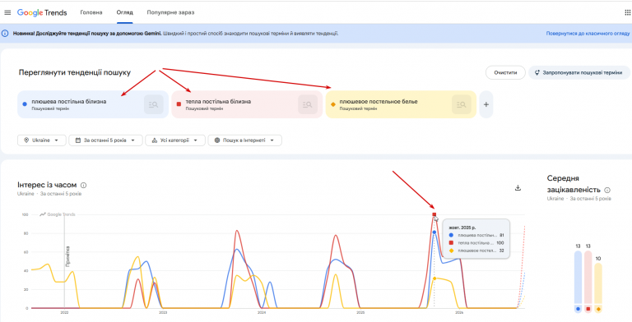This screenshot has height=322, width=632.
Task: Follow the Повернутися до класичного огляду link
Action: [588, 34]
